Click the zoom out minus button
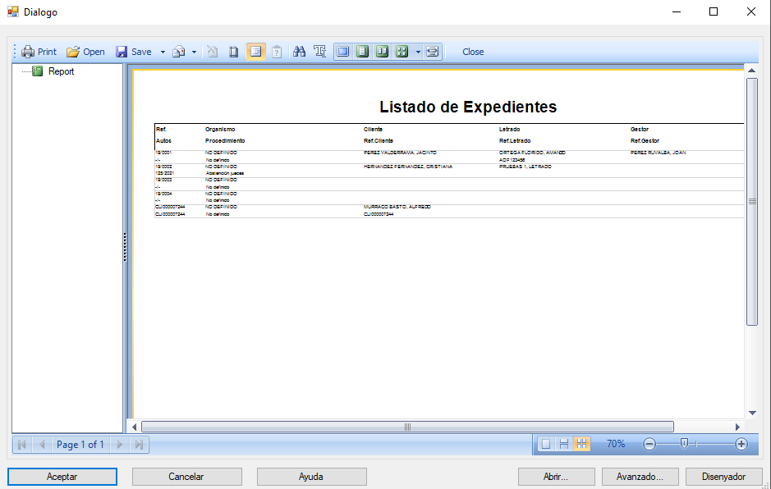The width and height of the screenshot is (771, 489). point(649,444)
